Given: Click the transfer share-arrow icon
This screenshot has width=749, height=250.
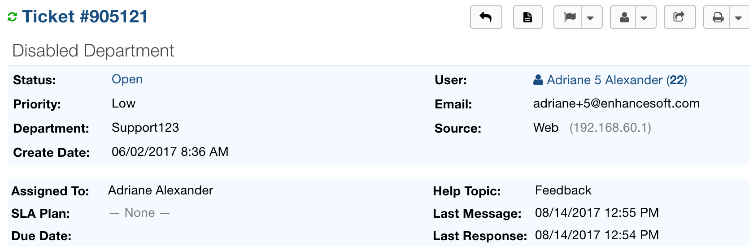Looking at the screenshot, I should (x=679, y=17).
